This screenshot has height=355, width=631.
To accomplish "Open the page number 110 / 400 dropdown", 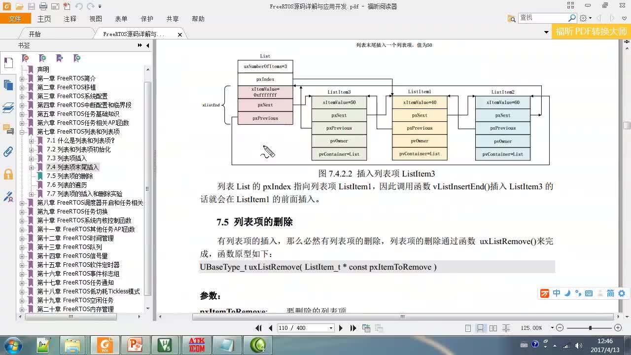I will pos(331,328).
